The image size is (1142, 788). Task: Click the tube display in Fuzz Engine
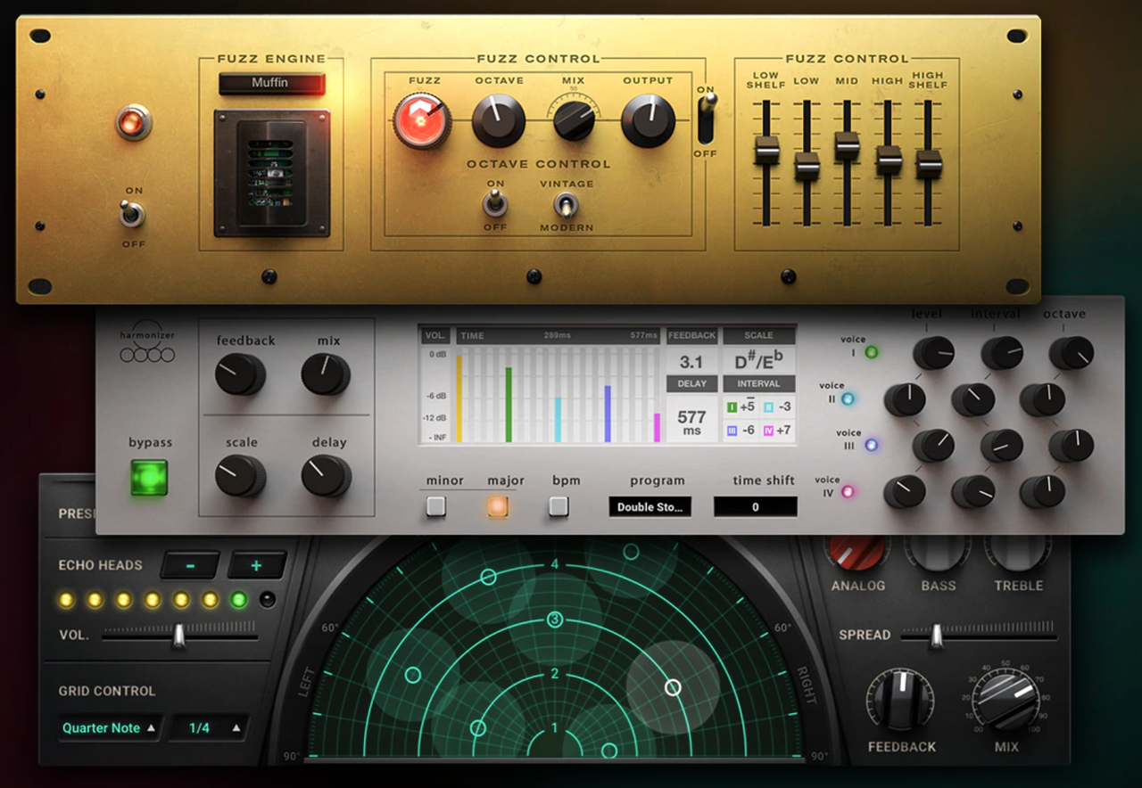[x=272, y=173]
